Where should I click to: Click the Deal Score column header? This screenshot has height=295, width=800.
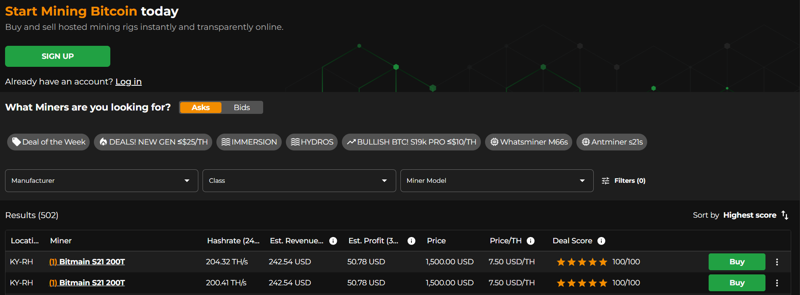pos(572,241)
